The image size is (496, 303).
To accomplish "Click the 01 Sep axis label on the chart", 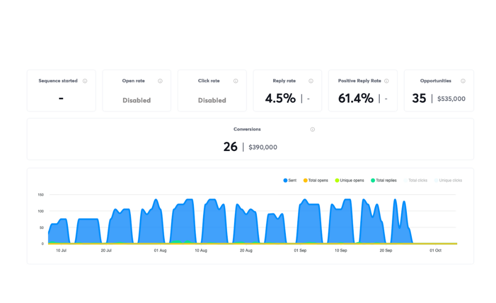I will click(x=300, y=250).
